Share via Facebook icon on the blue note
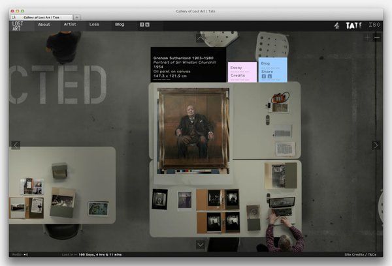Viewport: 392px width, 266px height. coord(264,77)
